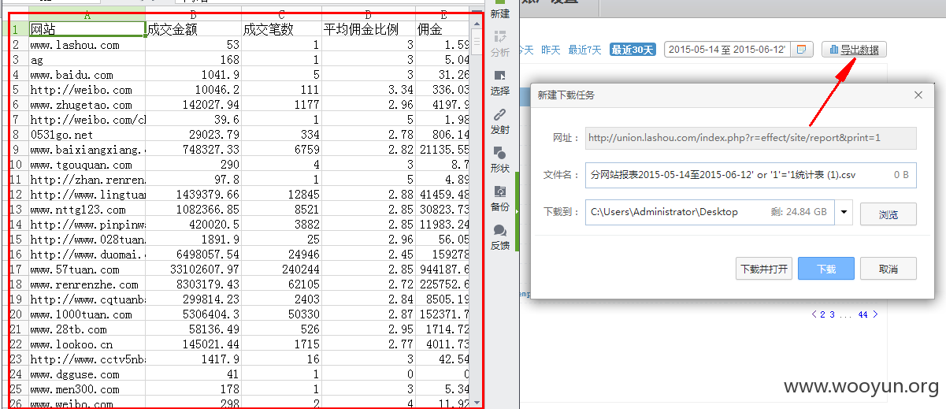Image resolution: width=946 pixels, height=409 pixels.
Task: Go to page 3 in pagination
Action: coord(832,314)
